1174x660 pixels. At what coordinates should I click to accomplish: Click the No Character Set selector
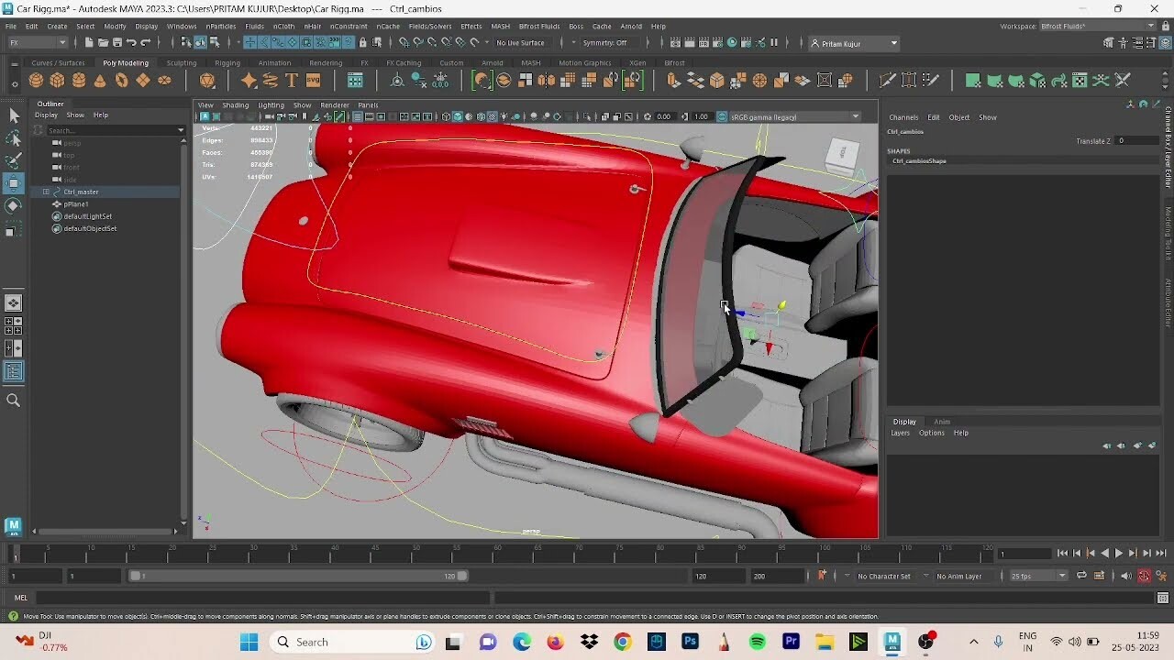(883, 576)
